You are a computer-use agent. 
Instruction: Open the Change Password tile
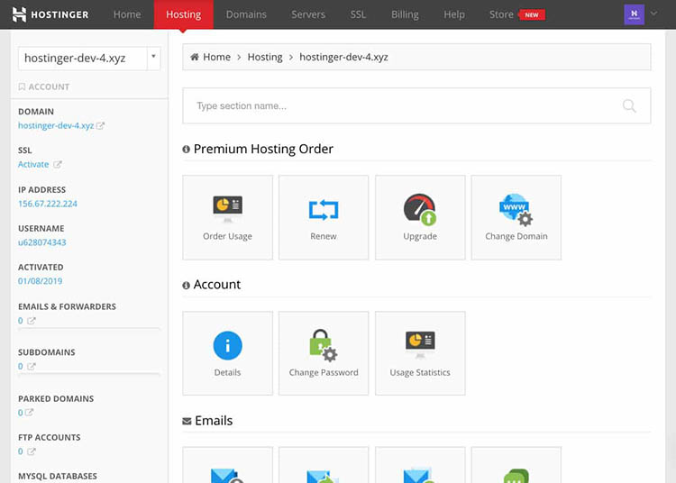point(324,353)
